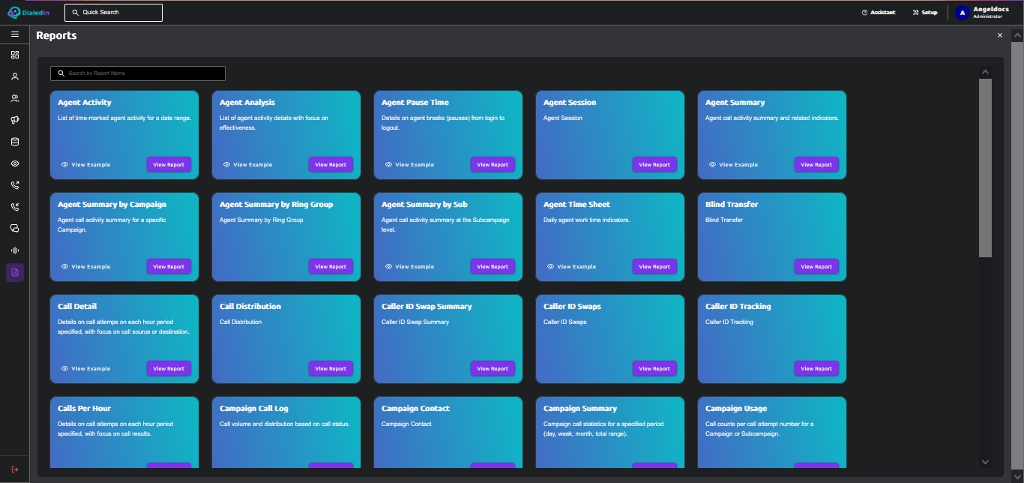Open View Report for Agent Activity
Viewport: 1024px width, 483px height.
click(169, 165)
